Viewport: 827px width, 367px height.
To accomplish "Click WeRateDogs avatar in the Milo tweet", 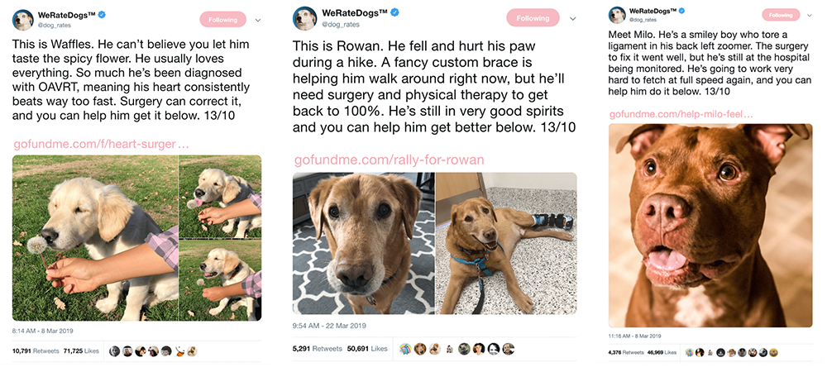I will click(617, 14).
